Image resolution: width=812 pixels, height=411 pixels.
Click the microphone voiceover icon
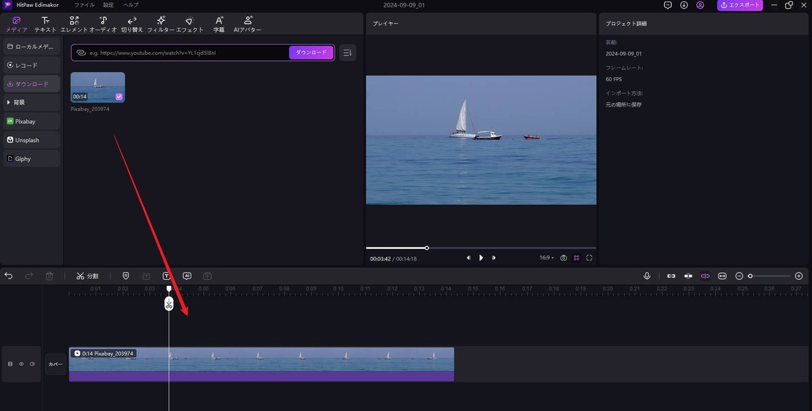pos(647,276)
